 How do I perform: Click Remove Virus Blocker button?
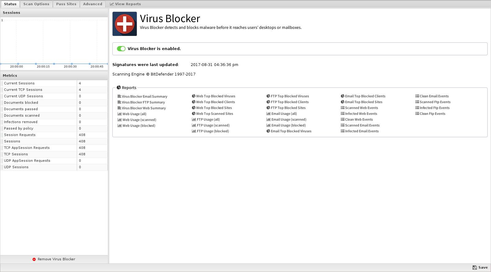54,259
